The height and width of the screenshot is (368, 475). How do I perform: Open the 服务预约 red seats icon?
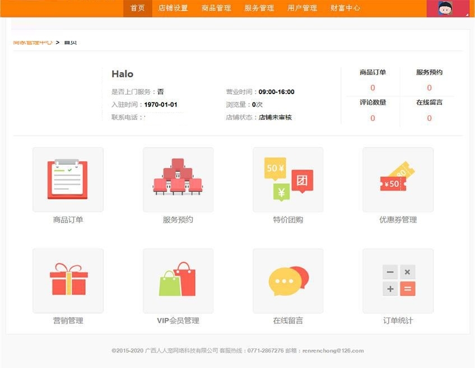coord(178,180)
